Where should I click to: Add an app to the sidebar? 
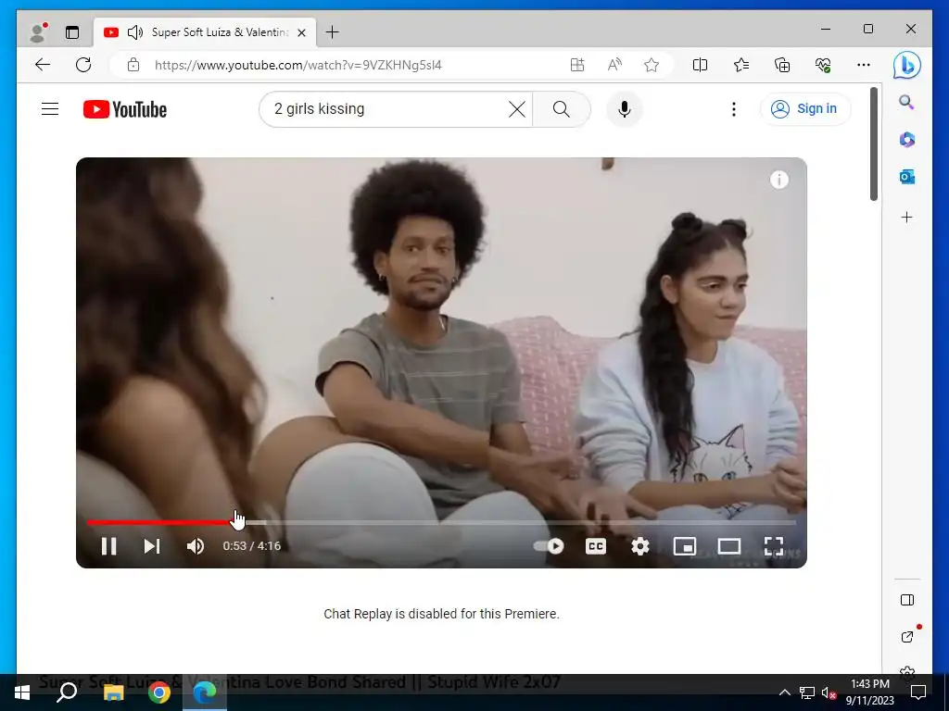pos(906,217)
